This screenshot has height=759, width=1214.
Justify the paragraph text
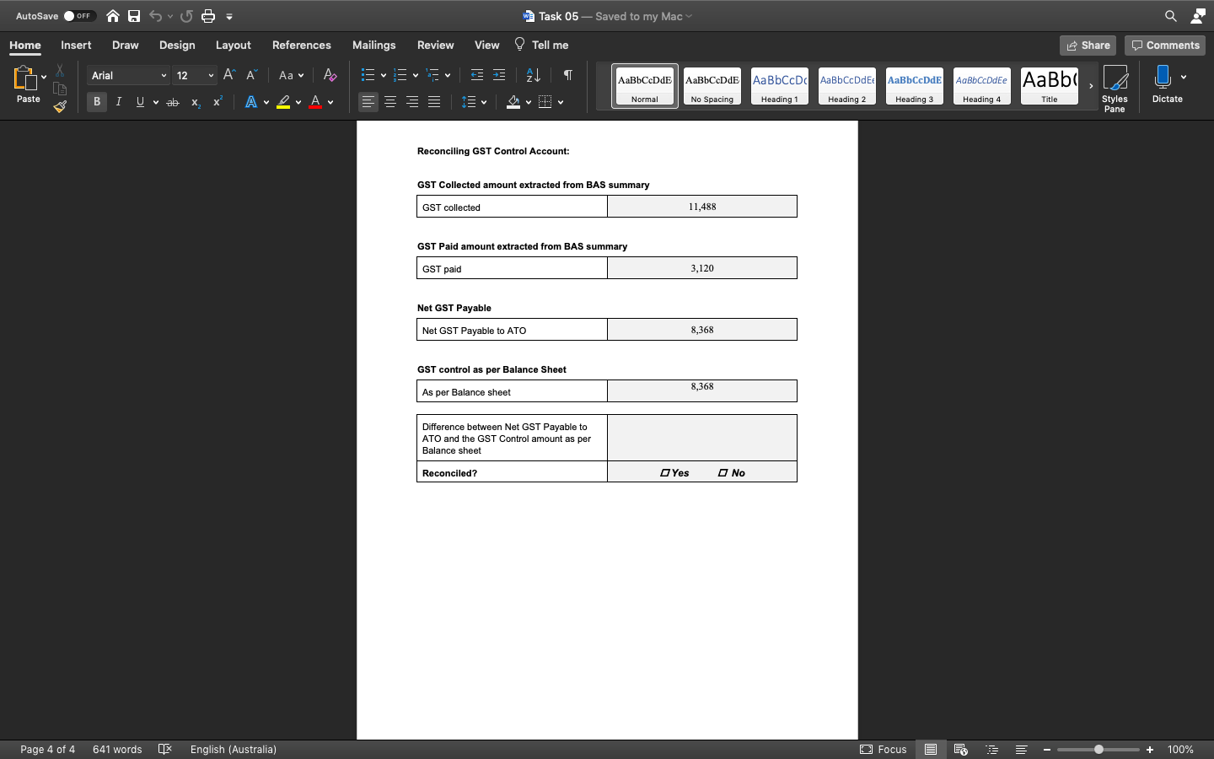pos(434,102)
